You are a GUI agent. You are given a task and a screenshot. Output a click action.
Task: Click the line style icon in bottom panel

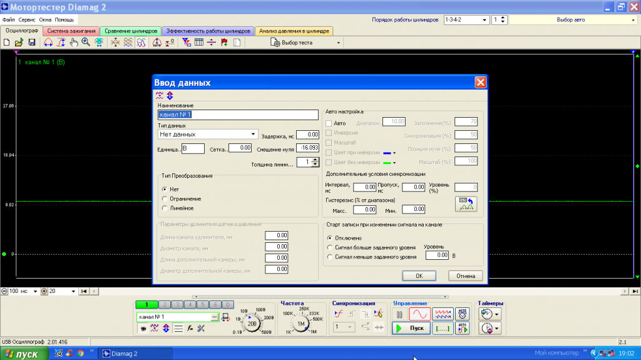(x=178, y=328)
